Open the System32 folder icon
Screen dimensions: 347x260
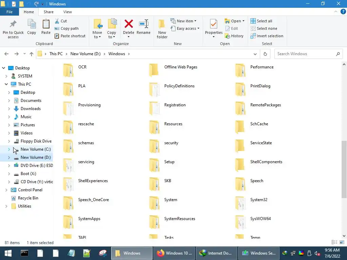[240, 203]
